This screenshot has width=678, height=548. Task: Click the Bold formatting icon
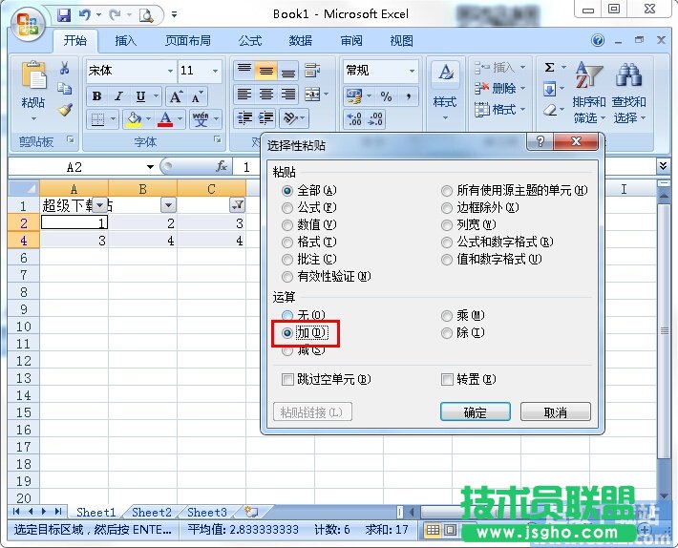click(x=97, y=96)
